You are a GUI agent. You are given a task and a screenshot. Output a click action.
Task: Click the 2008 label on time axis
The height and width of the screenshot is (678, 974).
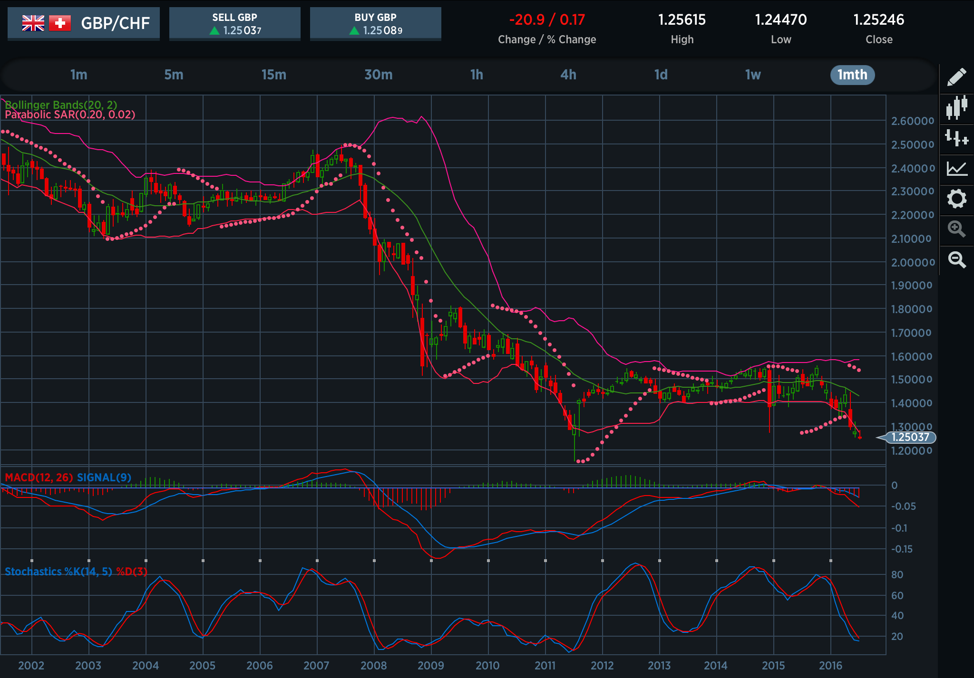click(374, 665)
